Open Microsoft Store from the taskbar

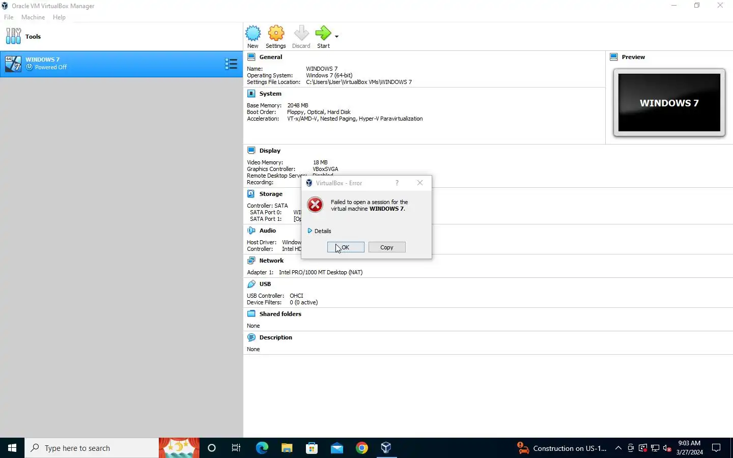[x=312, y=448]
